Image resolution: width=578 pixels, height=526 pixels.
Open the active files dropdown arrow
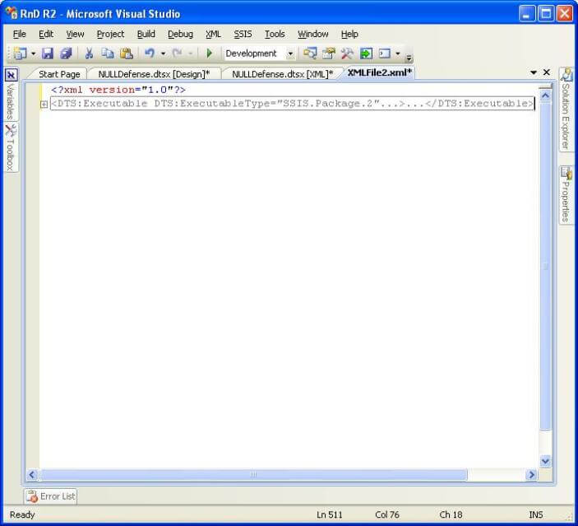pos(534,72)
